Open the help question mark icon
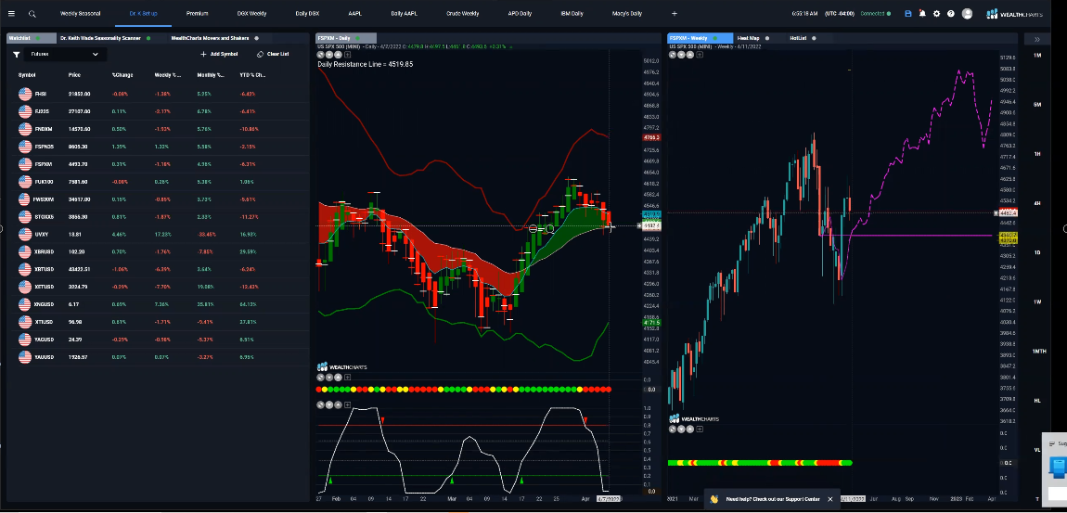Image resolution: width=1067 pixels, height=513 pixels. [x=951, y=14]
